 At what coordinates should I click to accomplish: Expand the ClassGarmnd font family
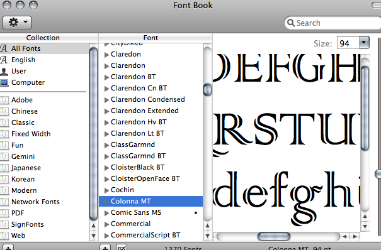(x=106, y=145)
